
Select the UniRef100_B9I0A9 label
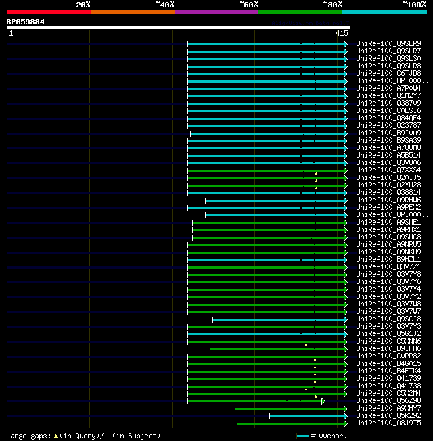coord(388,133)
